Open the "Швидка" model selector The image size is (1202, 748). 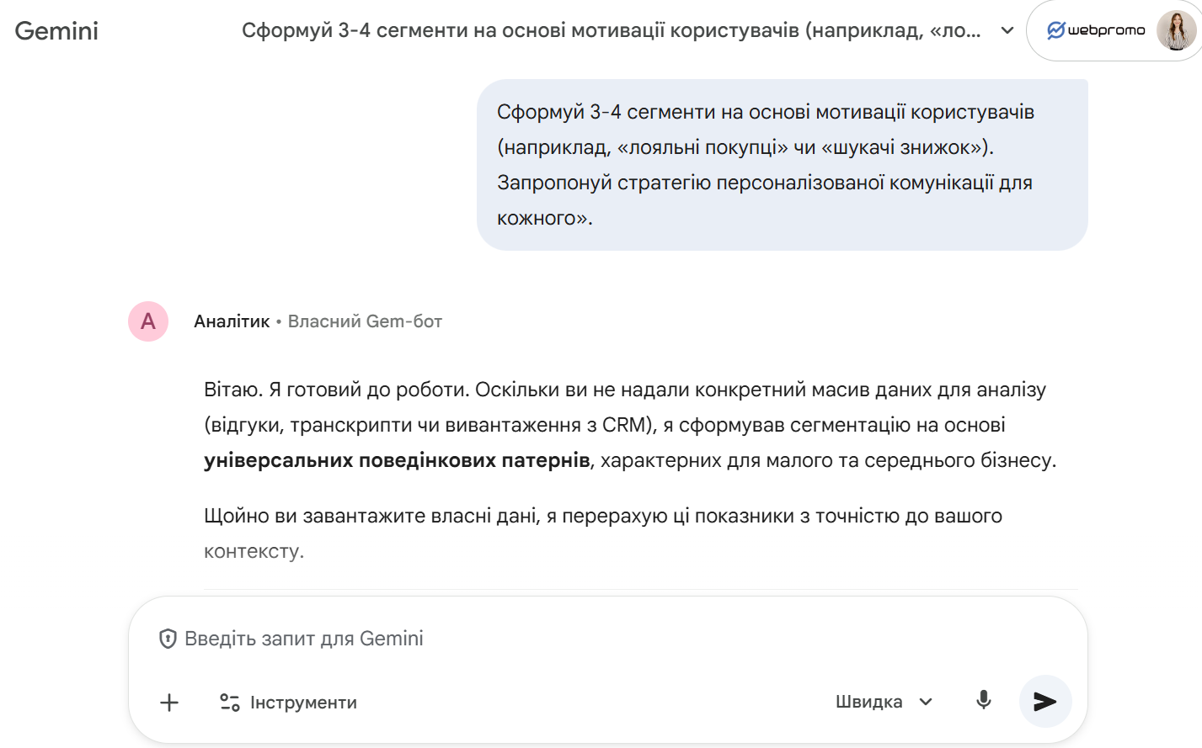pos(869,702)
